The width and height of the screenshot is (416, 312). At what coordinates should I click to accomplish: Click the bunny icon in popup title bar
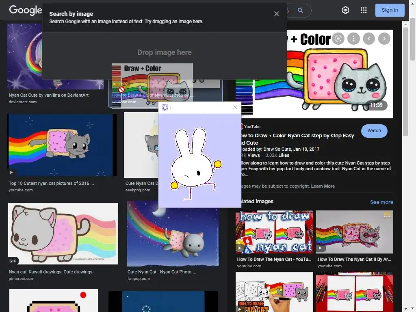(x=165, y=107)
